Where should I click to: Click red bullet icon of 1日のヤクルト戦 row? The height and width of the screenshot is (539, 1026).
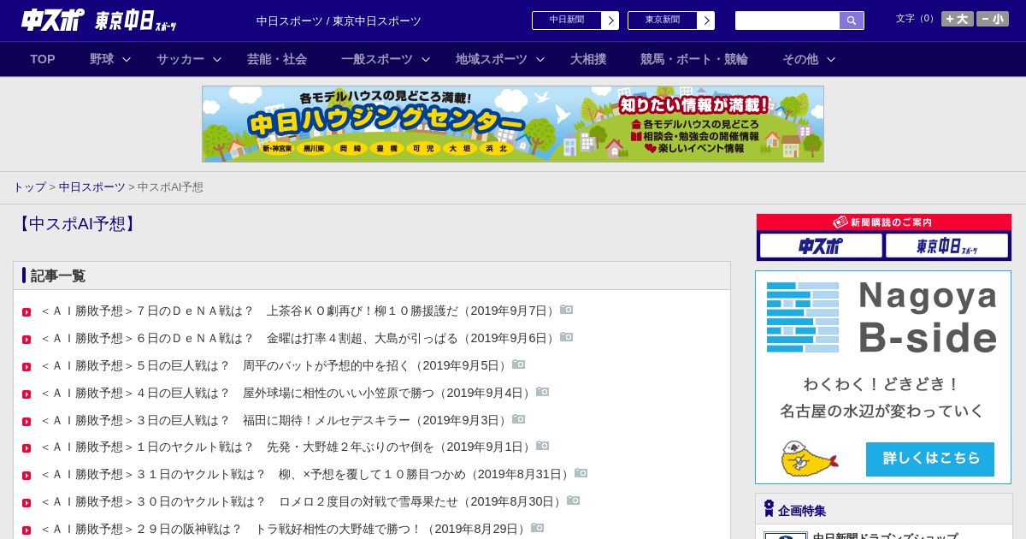coord(27,448)
